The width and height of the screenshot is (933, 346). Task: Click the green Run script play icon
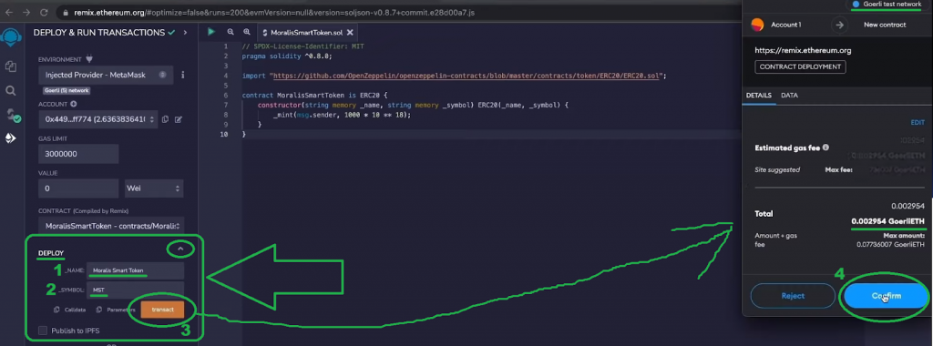pyautogui.click(x=211, y=32)
